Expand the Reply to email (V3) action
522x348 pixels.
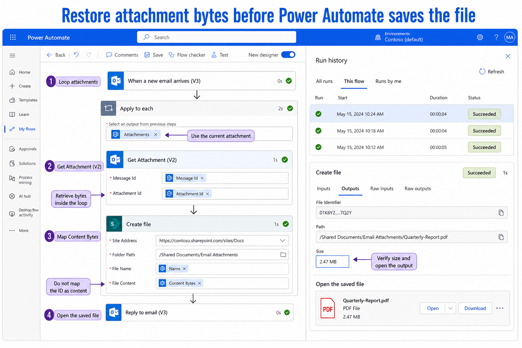(199, 313)
